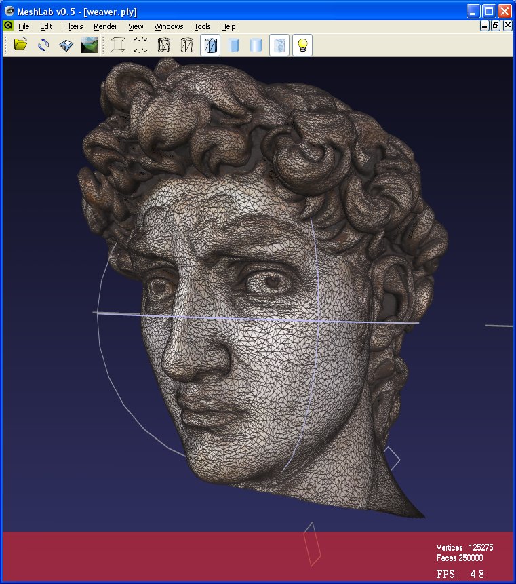
Task: Click the Open mesh folder icon
Action: pos(20,45)
